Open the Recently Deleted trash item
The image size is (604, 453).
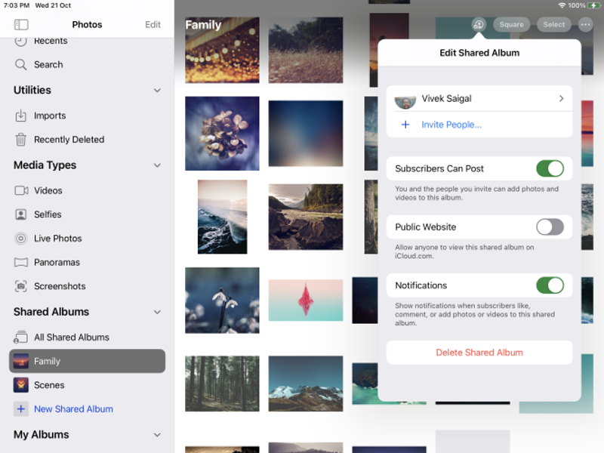coord(69,140)
